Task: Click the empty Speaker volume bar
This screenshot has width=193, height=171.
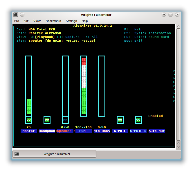Action: pos(65,86)
